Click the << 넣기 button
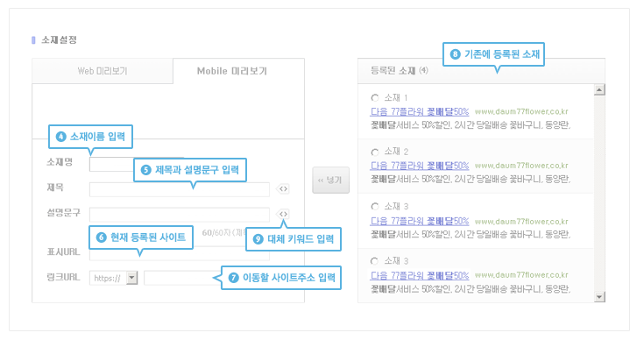 (x=330, y=180)
